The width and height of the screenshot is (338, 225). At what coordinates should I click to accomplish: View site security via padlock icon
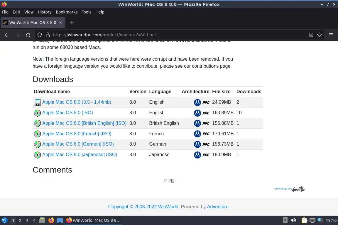[48, 35]
